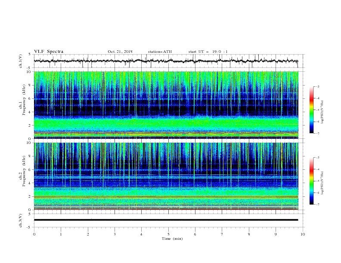Viewport: 341px width, 263px height.
Task: Click the "VLF Spectra" plot title
Action: [49, 52]
